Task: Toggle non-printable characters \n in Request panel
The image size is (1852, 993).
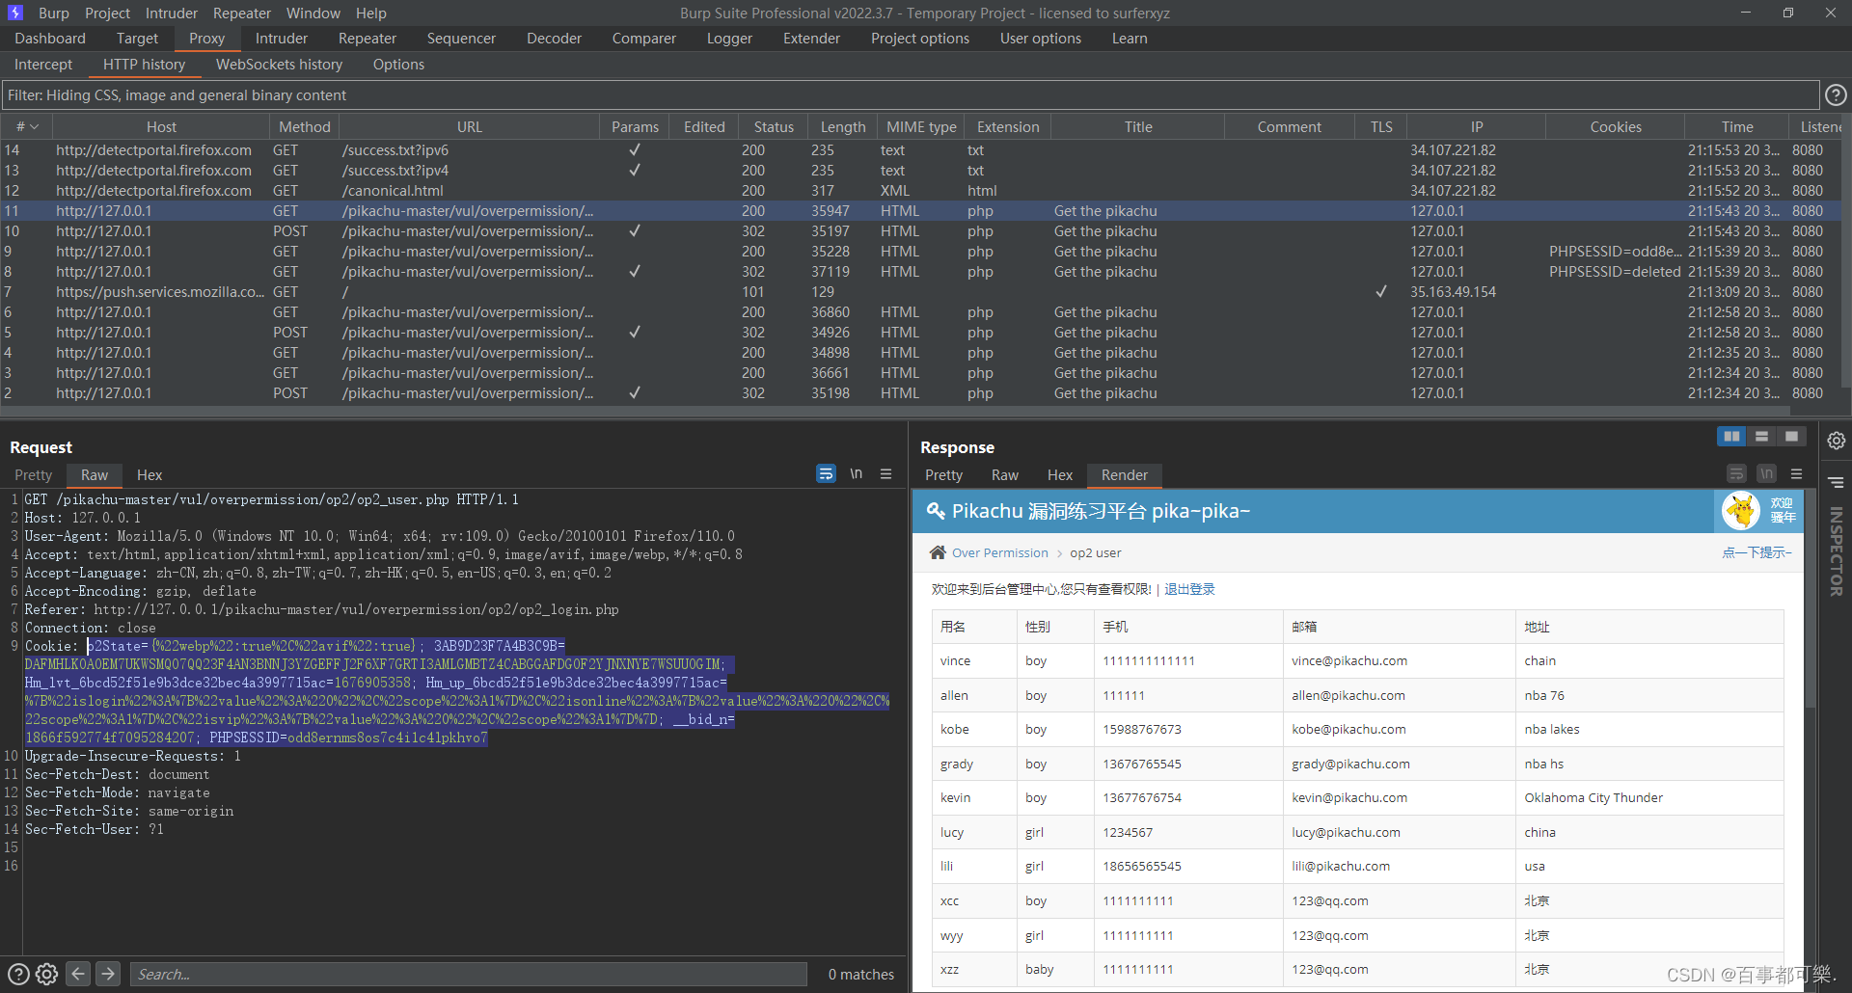Action: coord(856,474)
